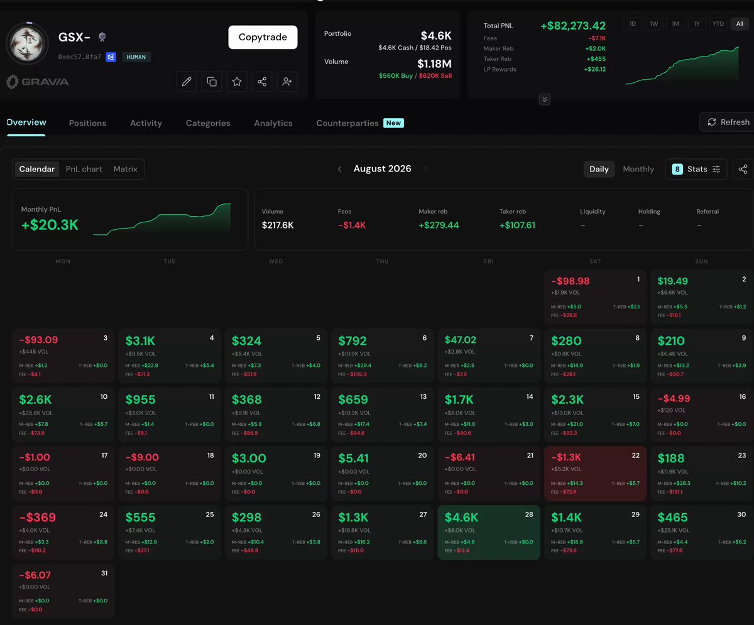754x625 pixels.
Task: Select the August 28 day cell
Action: [489, 532]
